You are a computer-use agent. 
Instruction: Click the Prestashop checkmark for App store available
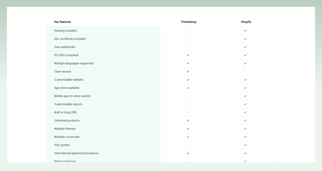(x=188, y=88)
